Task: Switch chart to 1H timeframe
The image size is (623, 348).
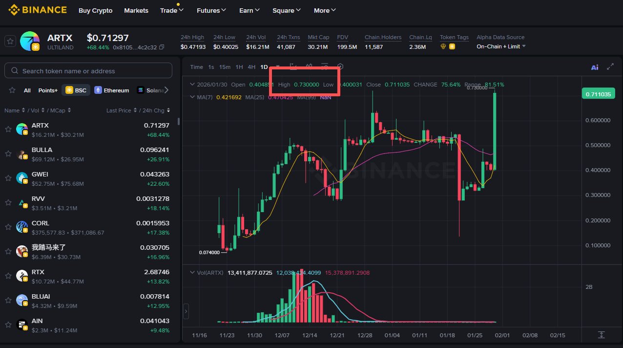Action: pos(239,67)
